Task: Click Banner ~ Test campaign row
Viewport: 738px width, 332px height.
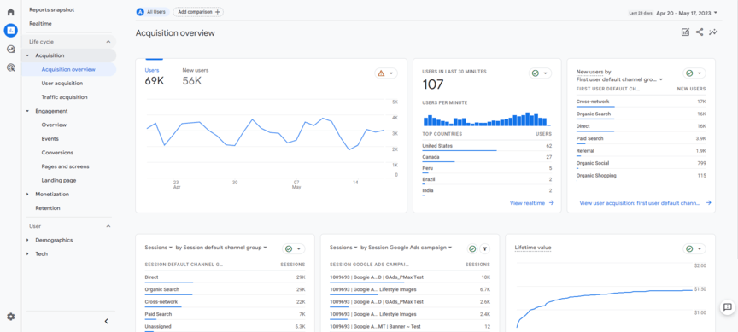Action: point(409,327)
